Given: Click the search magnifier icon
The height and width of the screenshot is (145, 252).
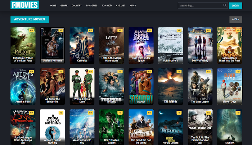Looking at the screenshot, I should (x=225, y=5).
